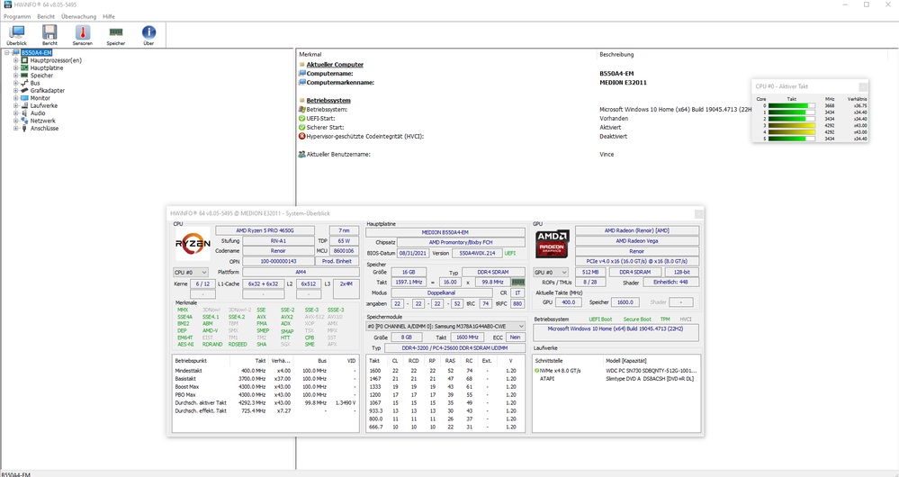
Task: Click the motherboard icon next to Hauptplatine
Action: (x=24, y=67)
